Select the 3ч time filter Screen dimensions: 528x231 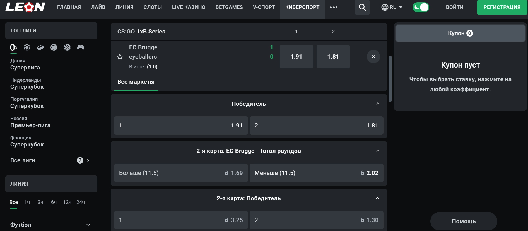(40, 202)
